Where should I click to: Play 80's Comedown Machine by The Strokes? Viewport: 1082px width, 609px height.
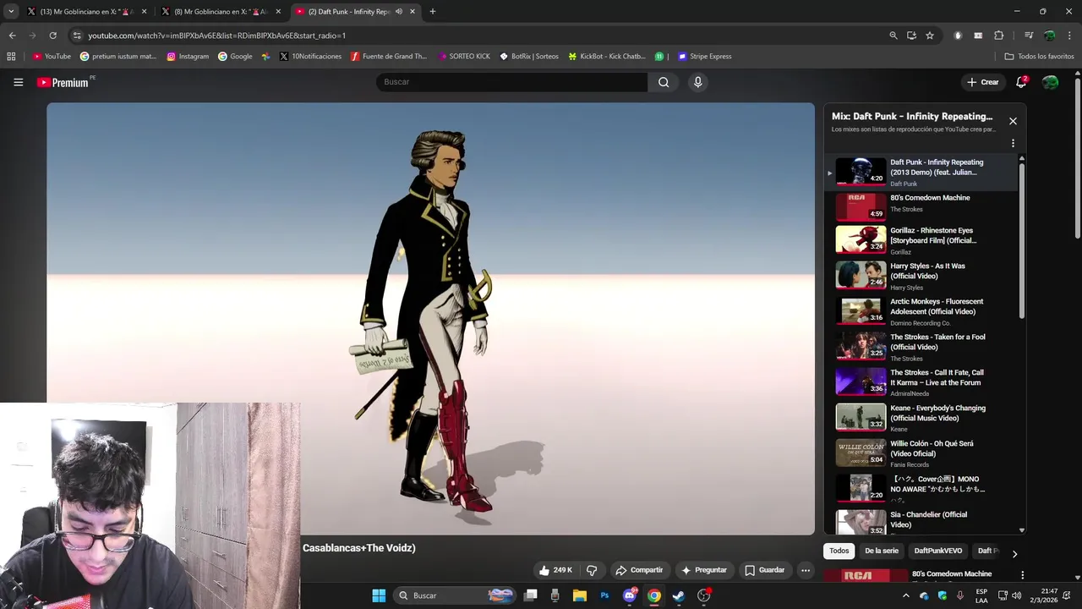[x=922, y=206]
